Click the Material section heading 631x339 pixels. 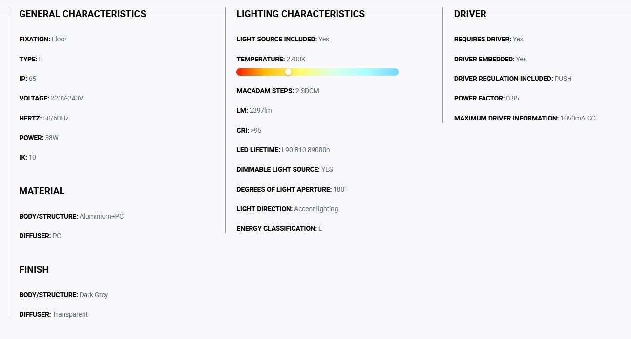point(42,191)
